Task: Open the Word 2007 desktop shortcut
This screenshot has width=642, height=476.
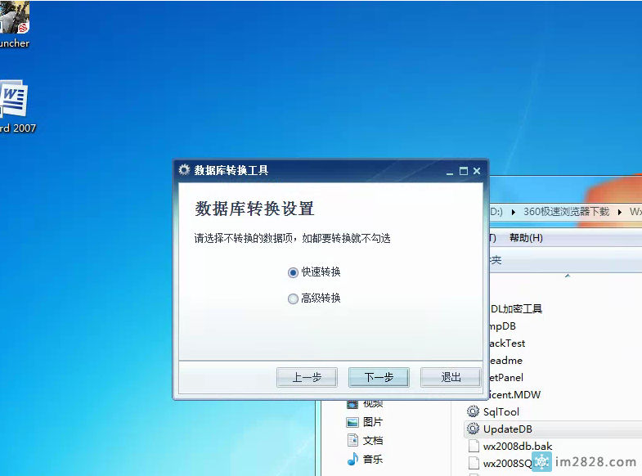Action: 14,102
